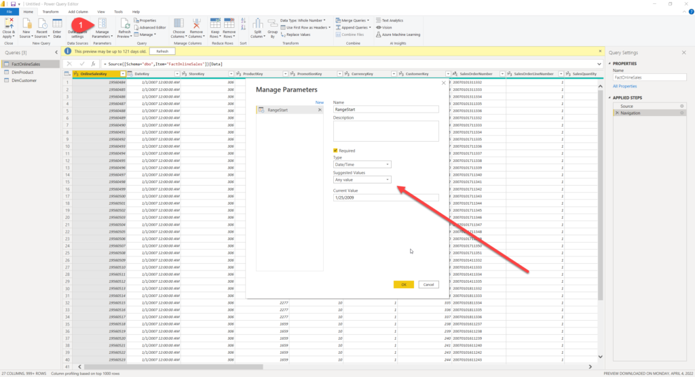Open the Advanced Editor
Screen dimensions: 695x377
(x=150, y=28)
